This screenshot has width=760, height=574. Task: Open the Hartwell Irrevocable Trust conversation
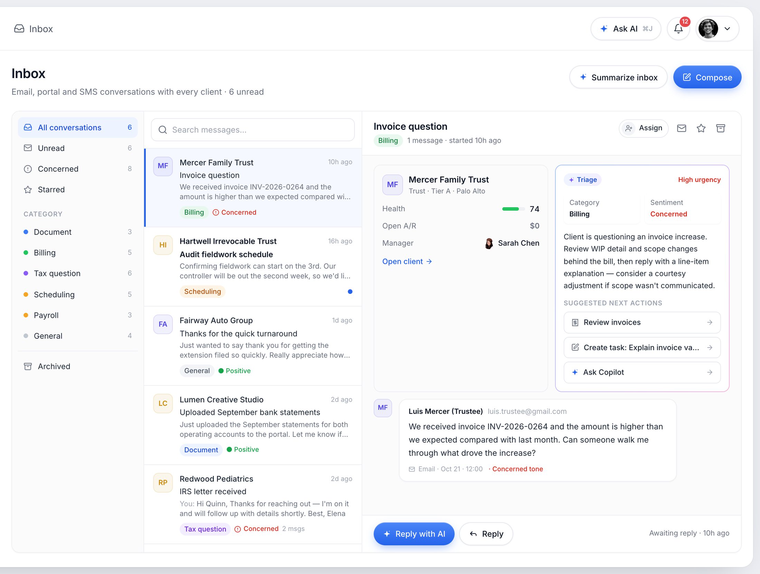(x=253, y=267)
